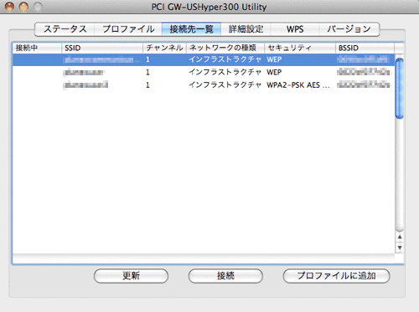
Task: Sort by セキュリティ column header
Action: tap(300, 48)
